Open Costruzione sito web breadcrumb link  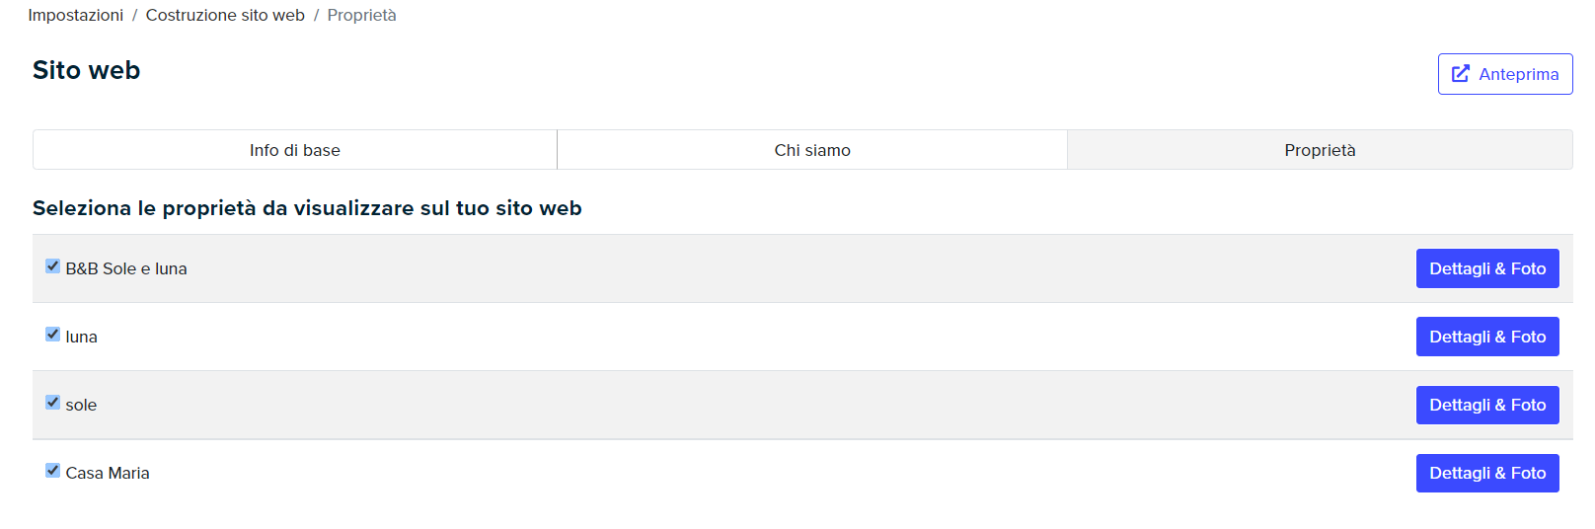point(225,15)
